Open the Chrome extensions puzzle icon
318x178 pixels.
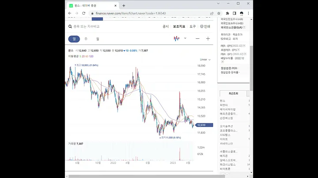[227, 13]
